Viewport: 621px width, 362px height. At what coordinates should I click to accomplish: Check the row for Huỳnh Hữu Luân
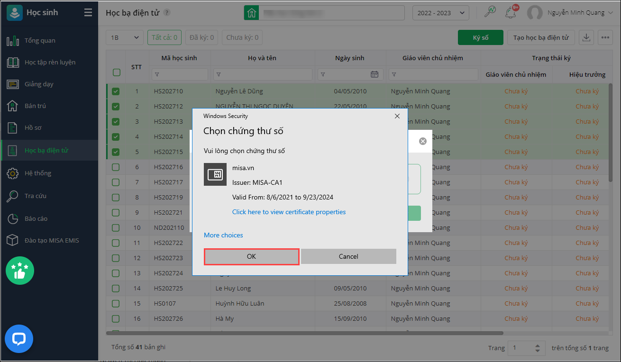pos(116,304)
